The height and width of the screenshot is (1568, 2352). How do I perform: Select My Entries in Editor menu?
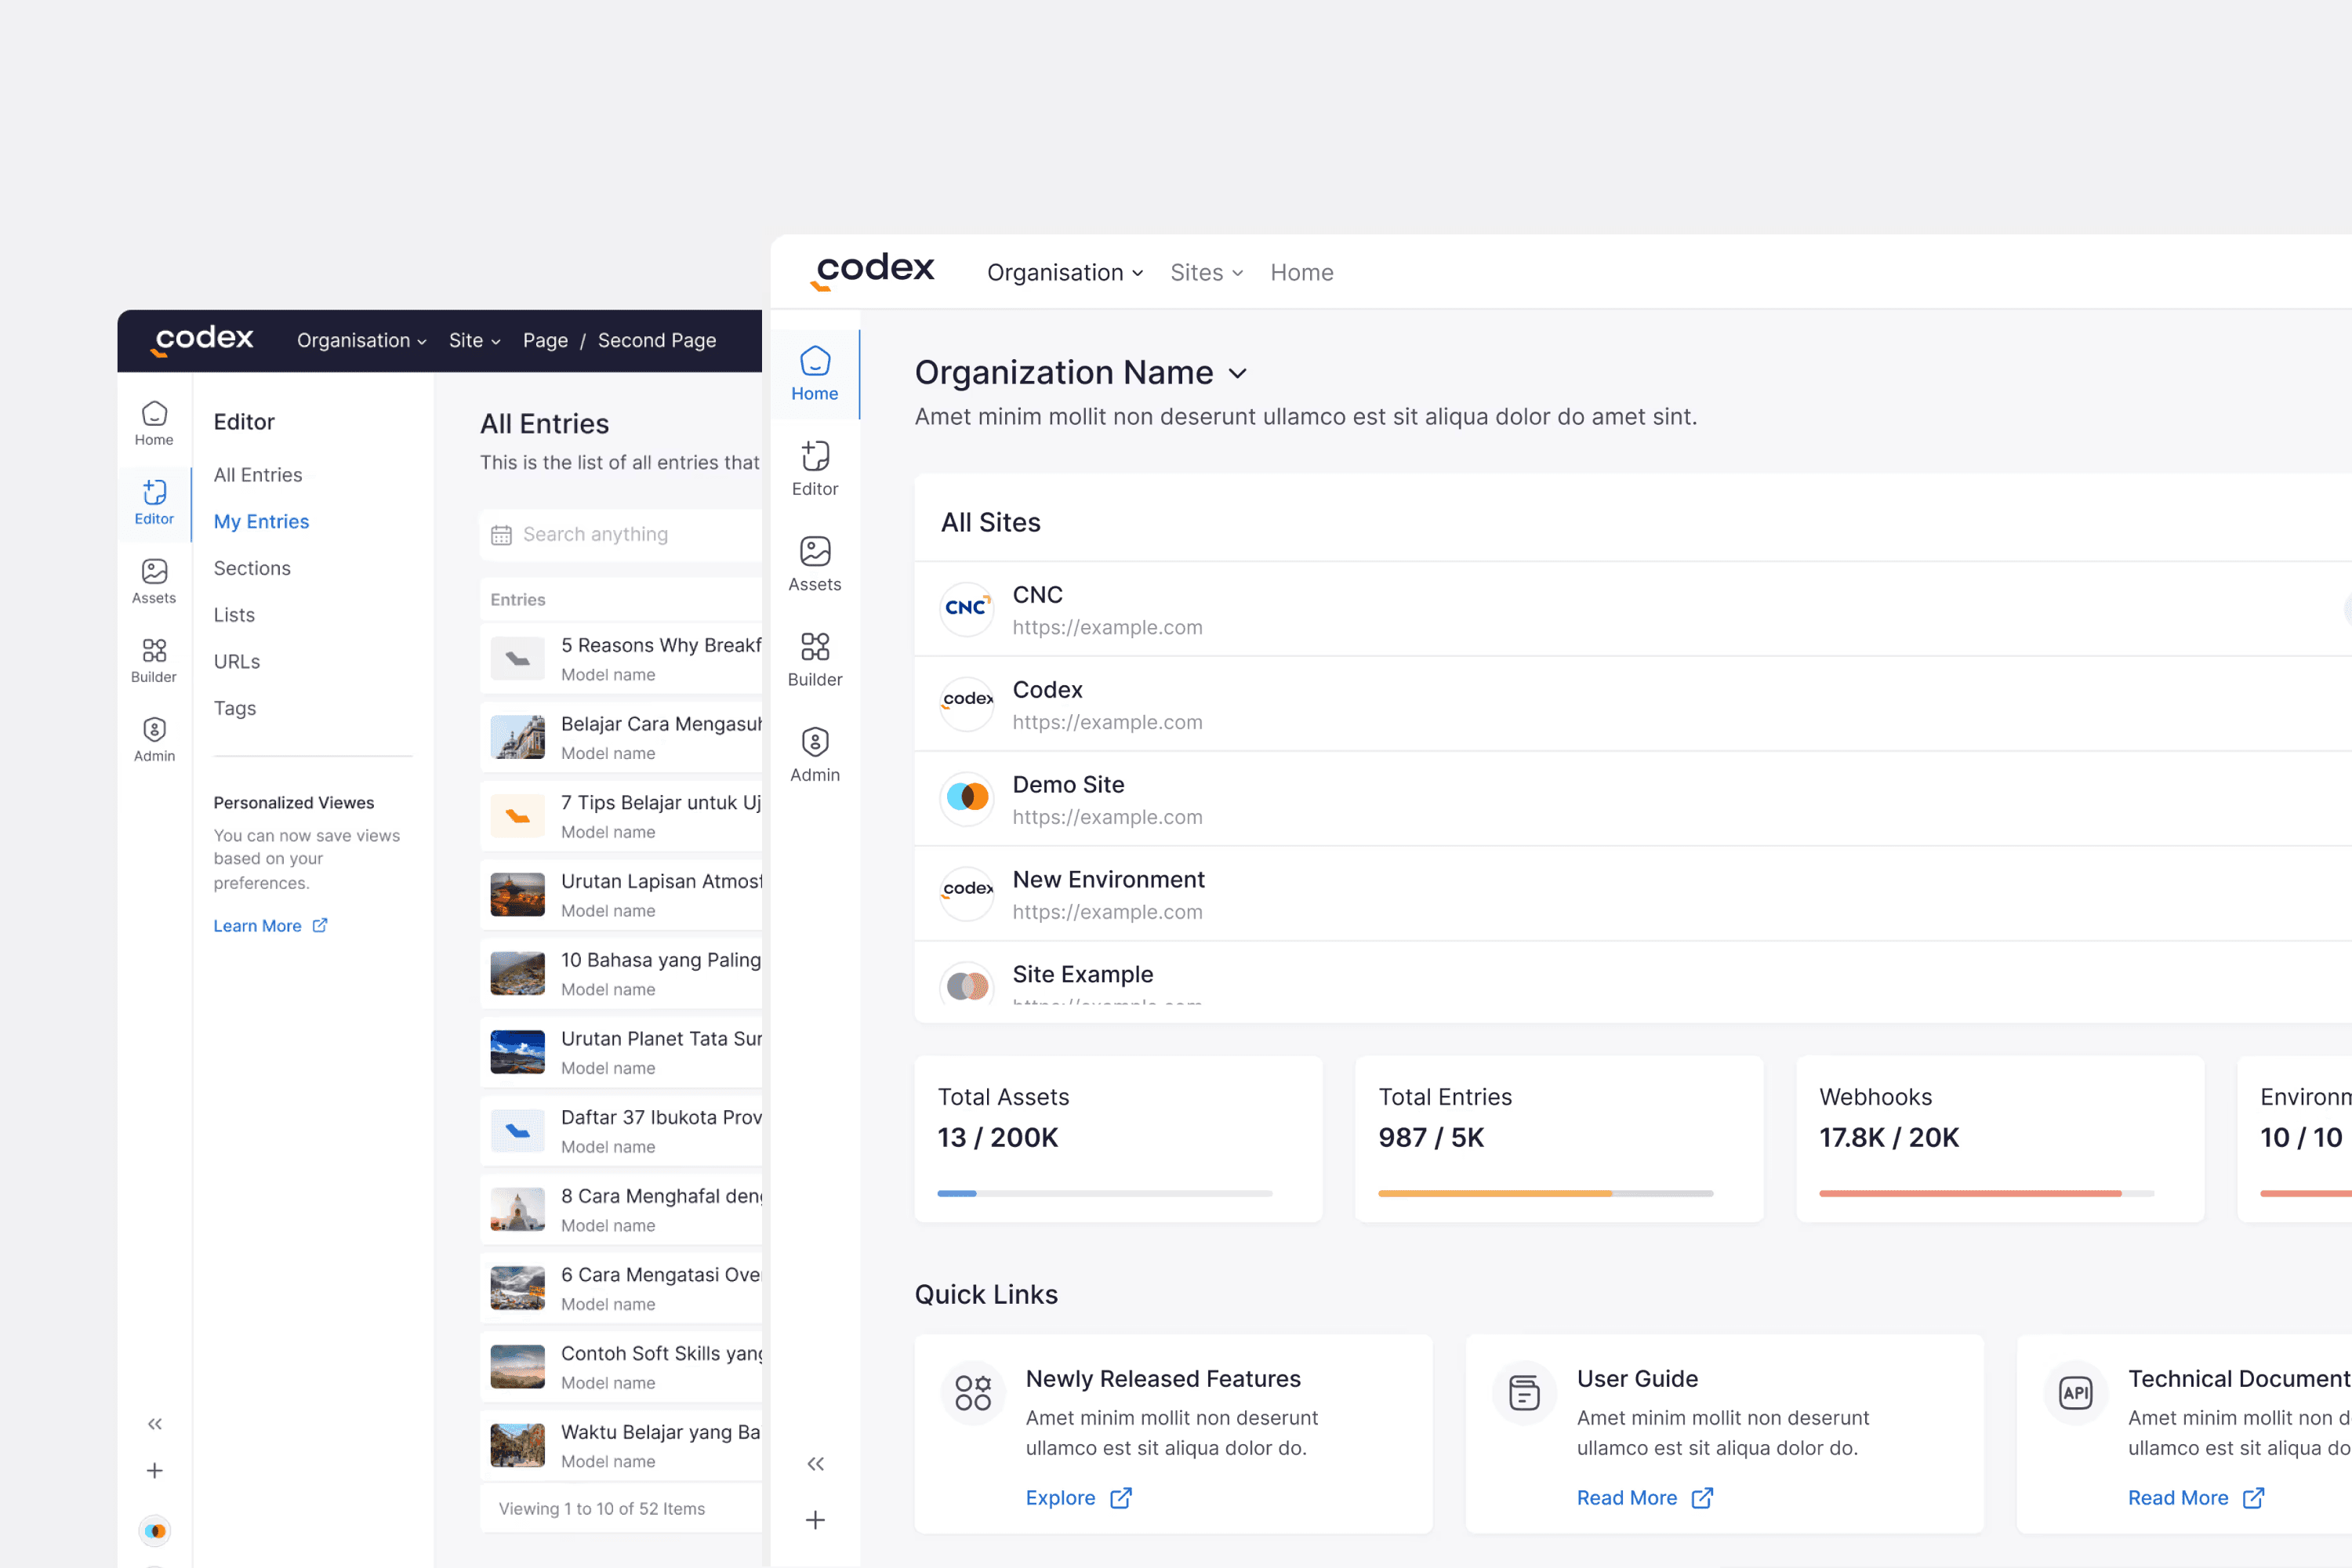coord(261,521)
